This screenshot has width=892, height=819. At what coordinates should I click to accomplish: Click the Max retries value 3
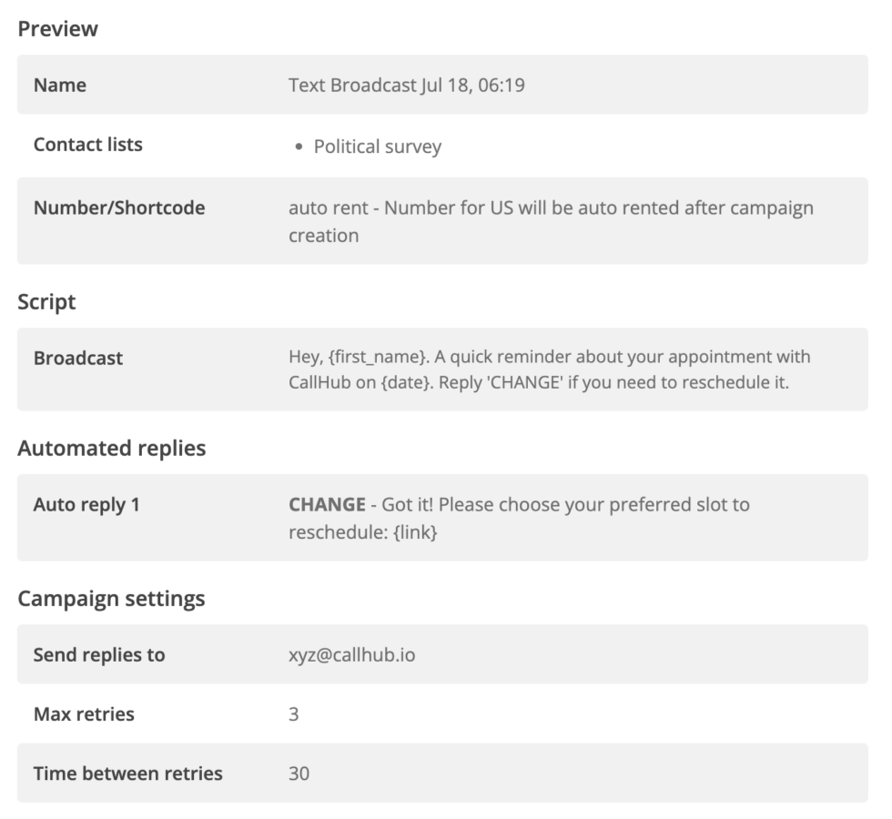(293, 714)
